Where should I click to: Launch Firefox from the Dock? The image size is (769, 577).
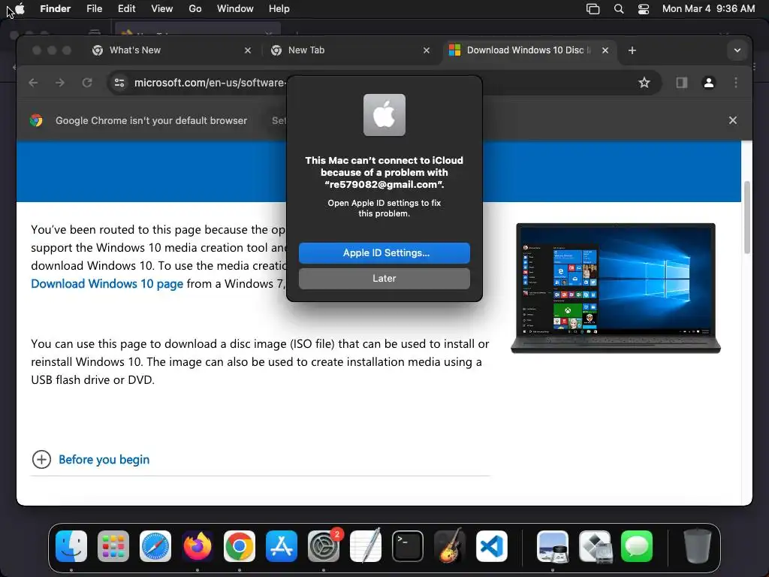click(198, 546)
